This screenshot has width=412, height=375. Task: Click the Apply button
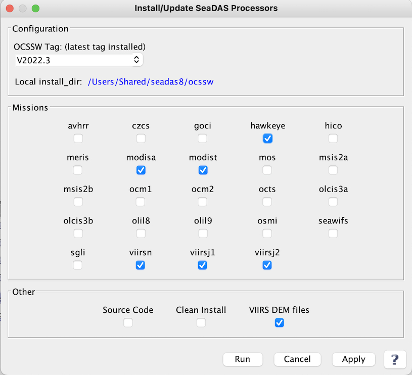click(353, 359)
